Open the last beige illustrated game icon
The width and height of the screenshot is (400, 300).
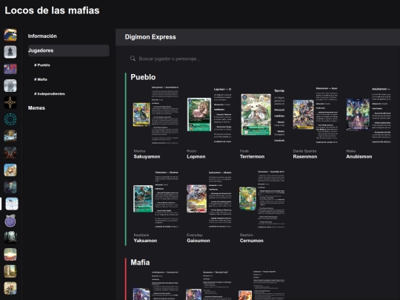10,288
